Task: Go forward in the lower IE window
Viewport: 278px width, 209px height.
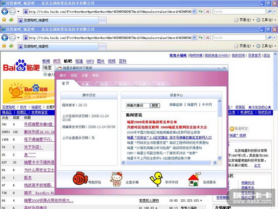Action: coord(12,37)
